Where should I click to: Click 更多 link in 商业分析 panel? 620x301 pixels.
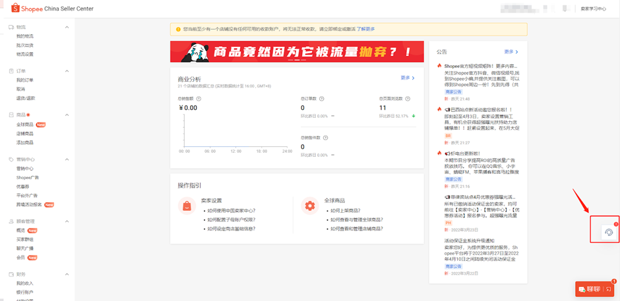(x=407, y=78)
